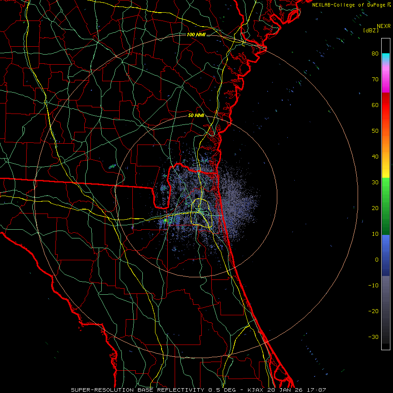
Task: Click the 70 value on dBZ scale
Action: (375, 79)
